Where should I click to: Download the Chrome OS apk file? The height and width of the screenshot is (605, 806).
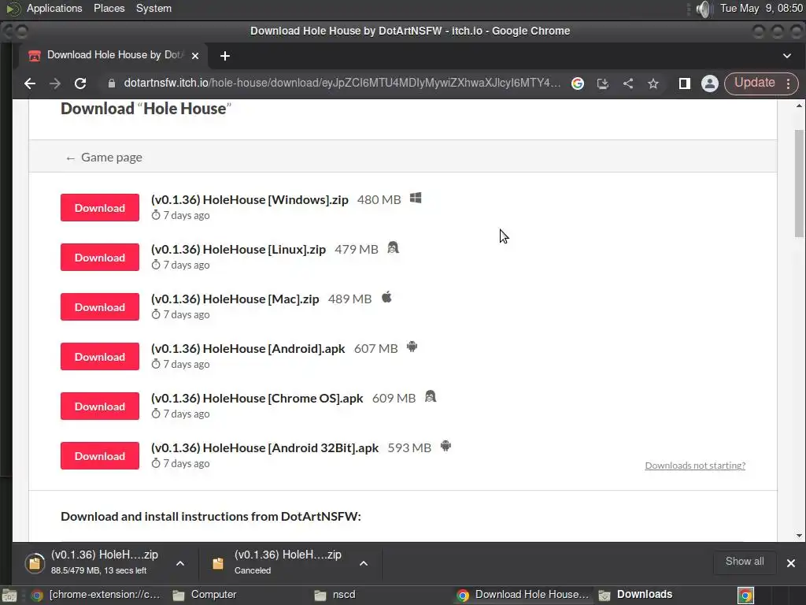(100, 406)
